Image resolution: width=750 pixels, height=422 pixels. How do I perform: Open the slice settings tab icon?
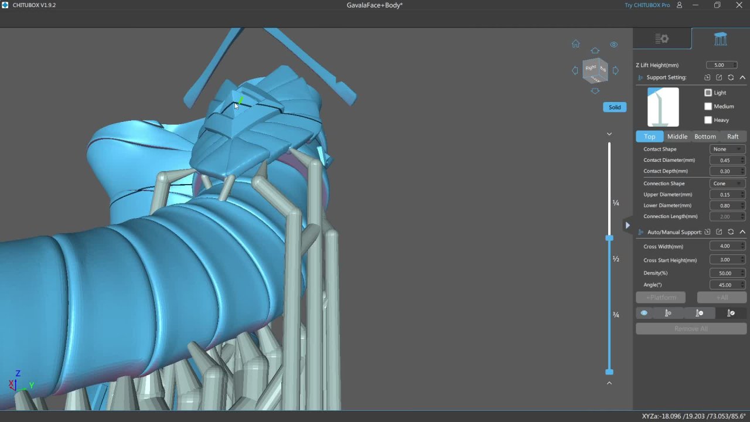[662, 39]
